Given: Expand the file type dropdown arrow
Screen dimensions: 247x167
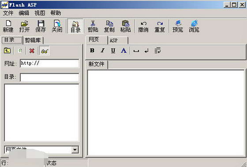Looking at the screenshot, I should coord(75,150).
